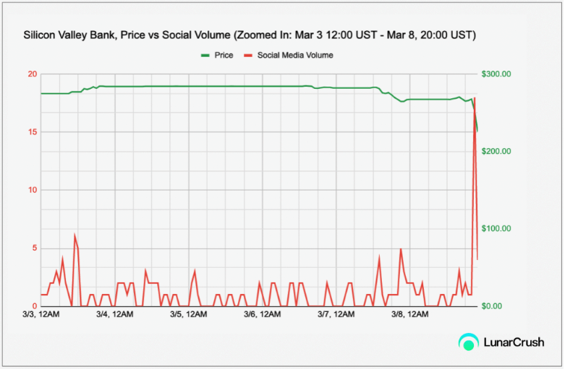The image size is (565, 369).
Task: Click the x-axis label '3/5, 12AM'
Action: pos(188,314)
